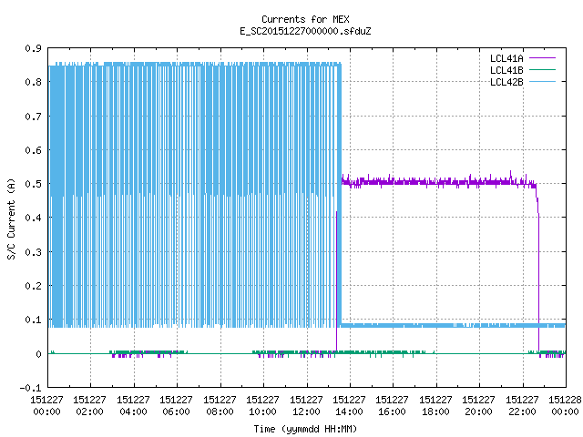Click the 0.4 y-axis tick value
The image size is (583, 437).
33,218
